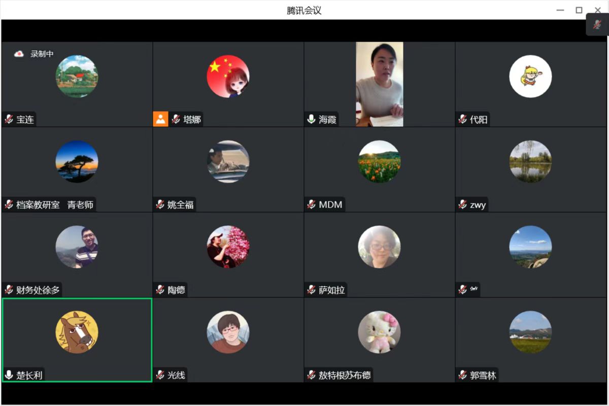Viewport: 609px width, 406px height.
Task: Click the Hello Kitty avatar of 敖特根苏布德
Action: coord(379,332)
